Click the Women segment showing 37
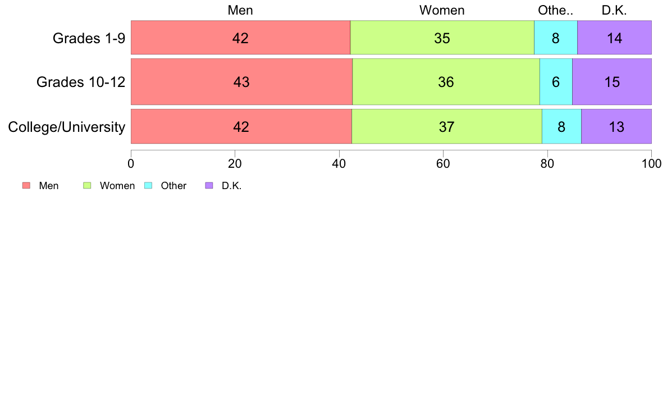This screenshot has height=413, width=667. click(447, 126)
